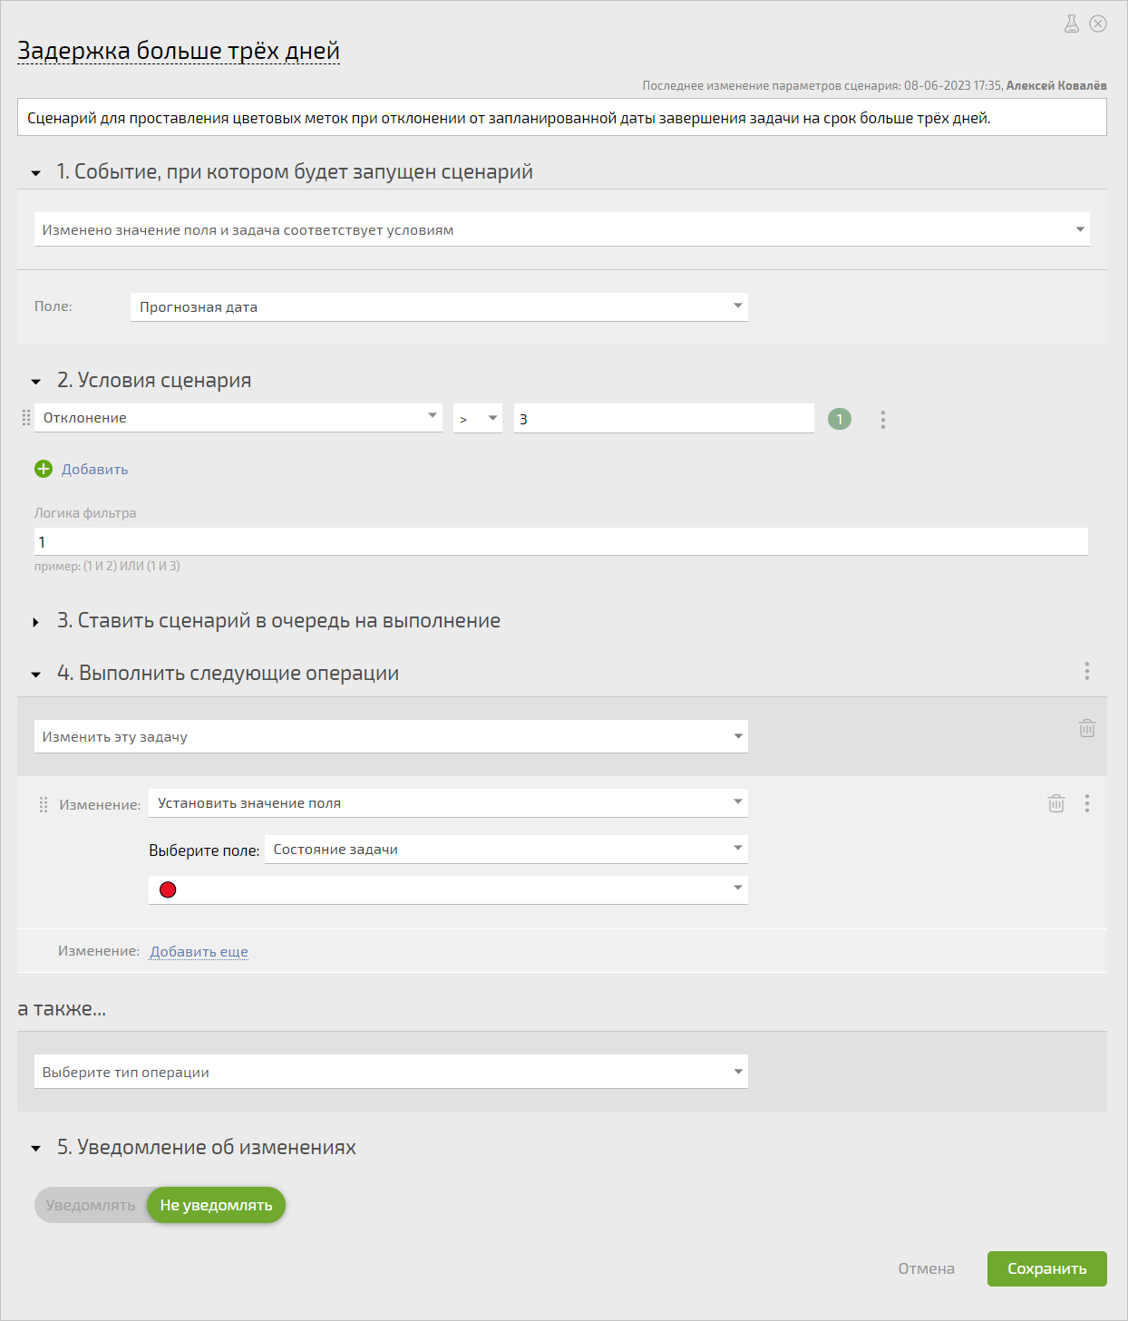Close the scenario dialog with X icon

point(1098,24)
